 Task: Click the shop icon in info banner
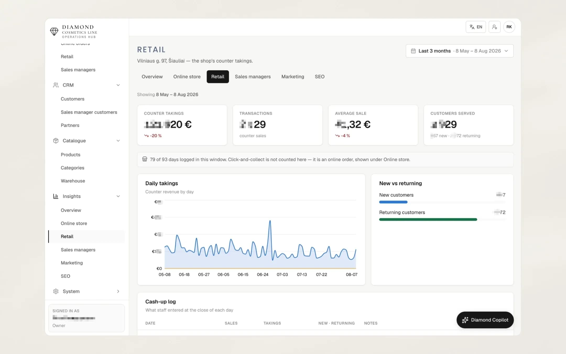coord(145,159)
